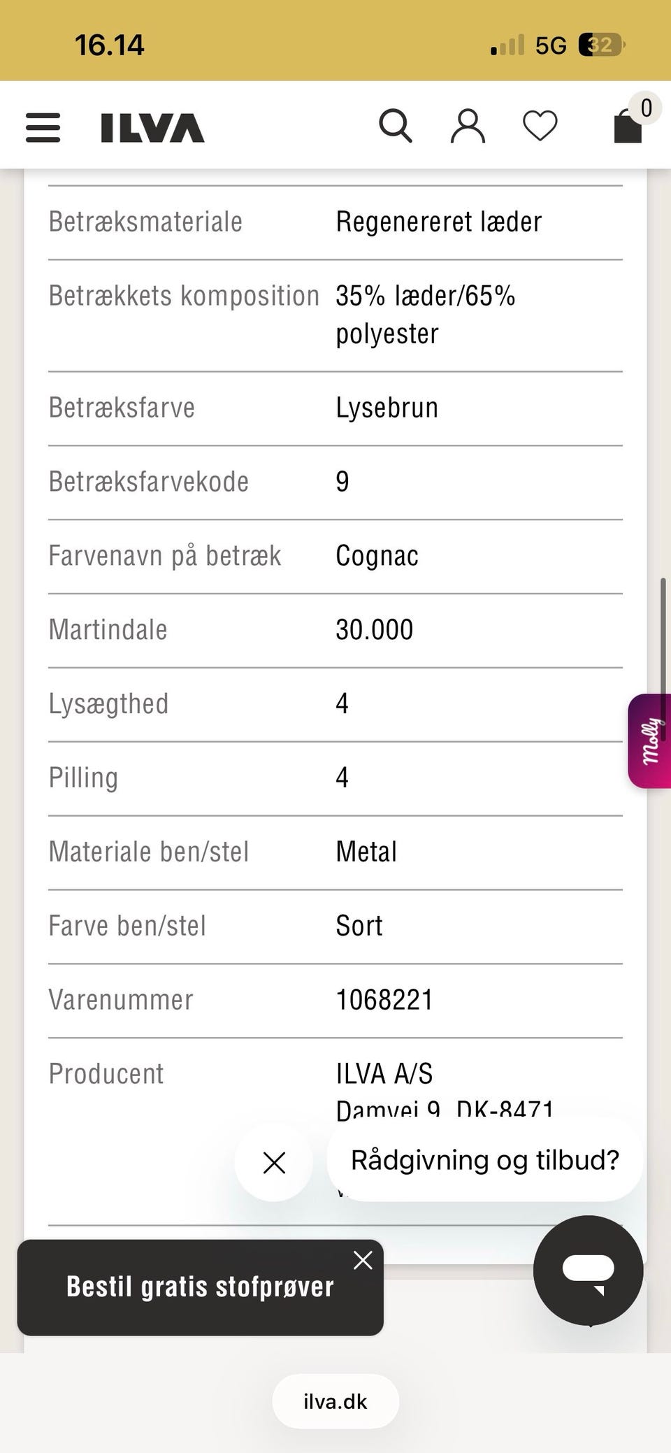Tap the 16.14 clock in status bar
This screenshot has height=1453, width=671.
(110, 45)
